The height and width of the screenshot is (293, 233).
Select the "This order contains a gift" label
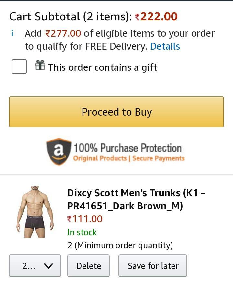click(103, 67)
